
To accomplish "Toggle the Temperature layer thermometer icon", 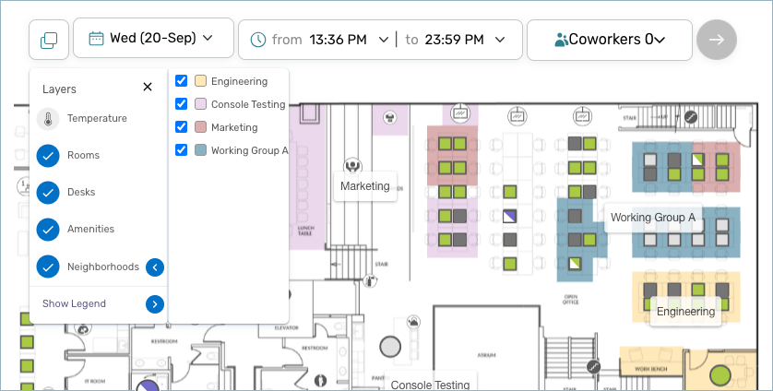I will pos(48,119).
